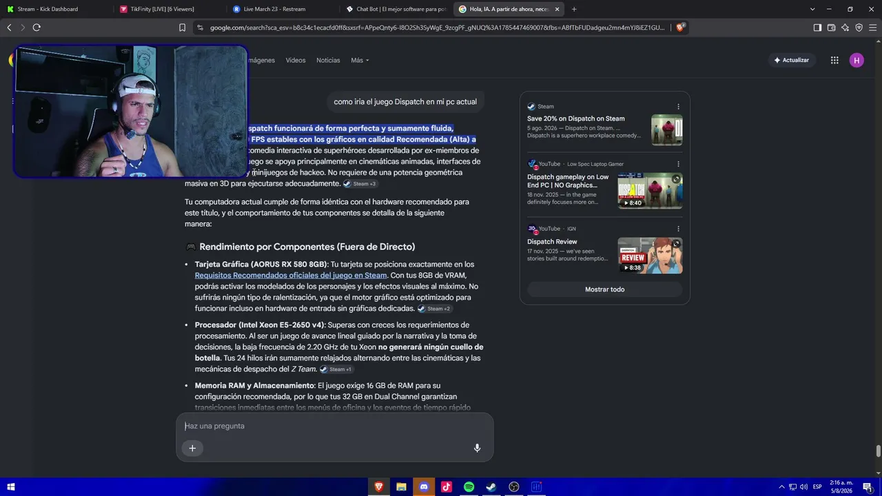
Task: Open the network status tray icon
Action: coord(792,487)
